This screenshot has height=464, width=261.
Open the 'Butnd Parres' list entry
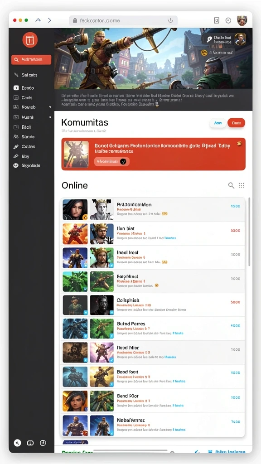point(152,329)
